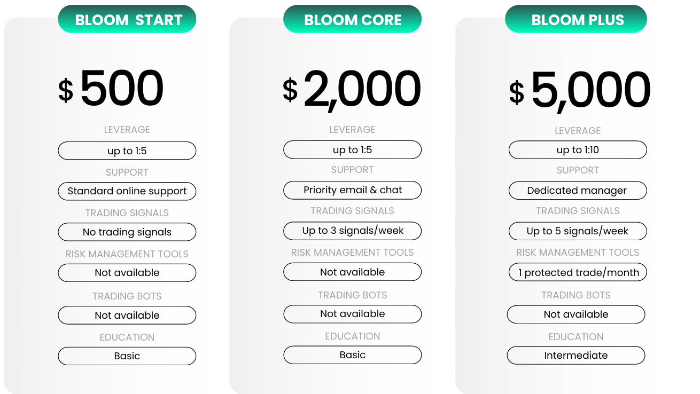Click Bloom Core's Basic education pill
This screenshot has height=394, width=700.
point(352,355)
